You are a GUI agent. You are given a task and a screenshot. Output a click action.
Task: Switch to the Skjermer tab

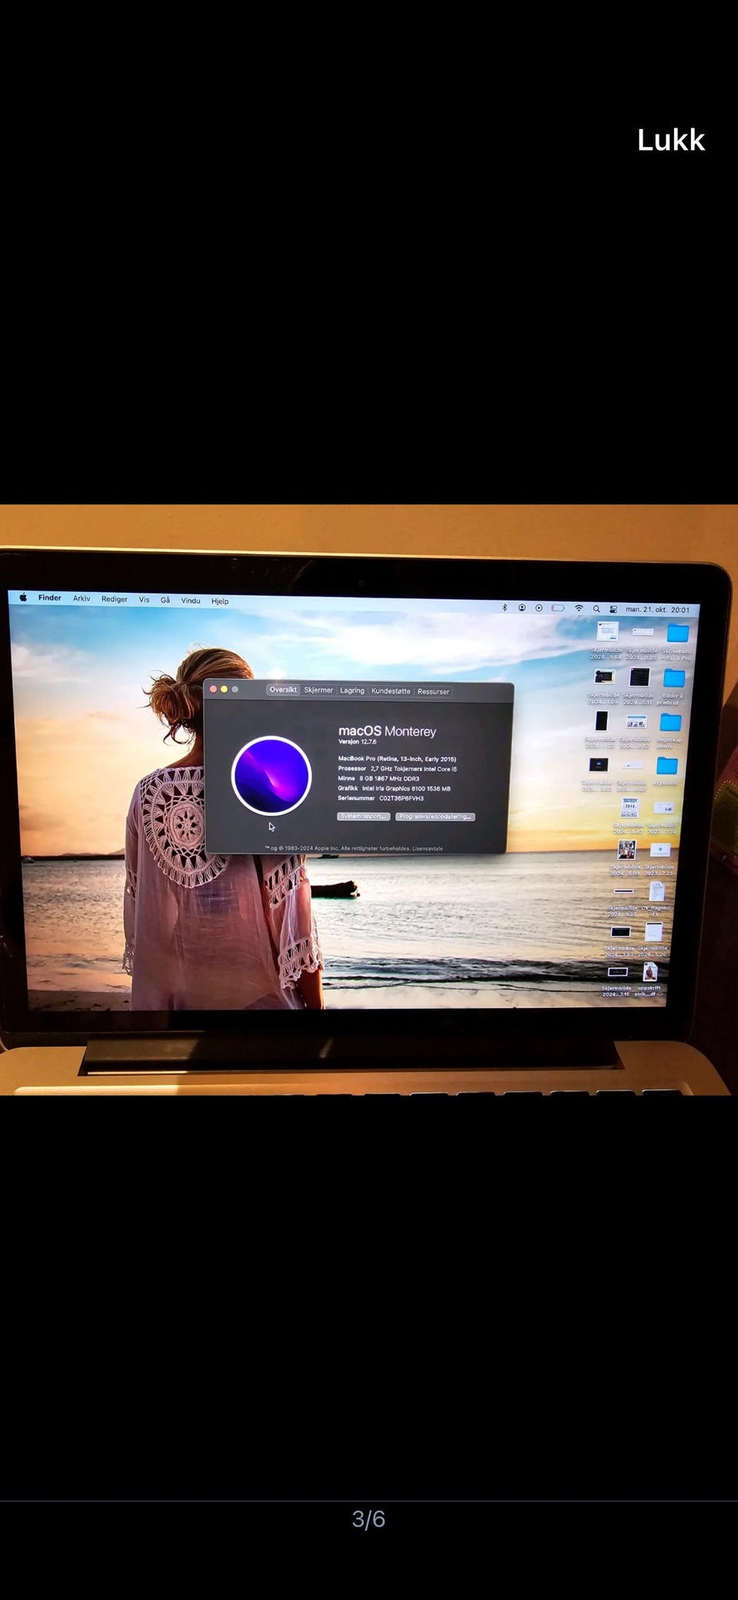318,690
